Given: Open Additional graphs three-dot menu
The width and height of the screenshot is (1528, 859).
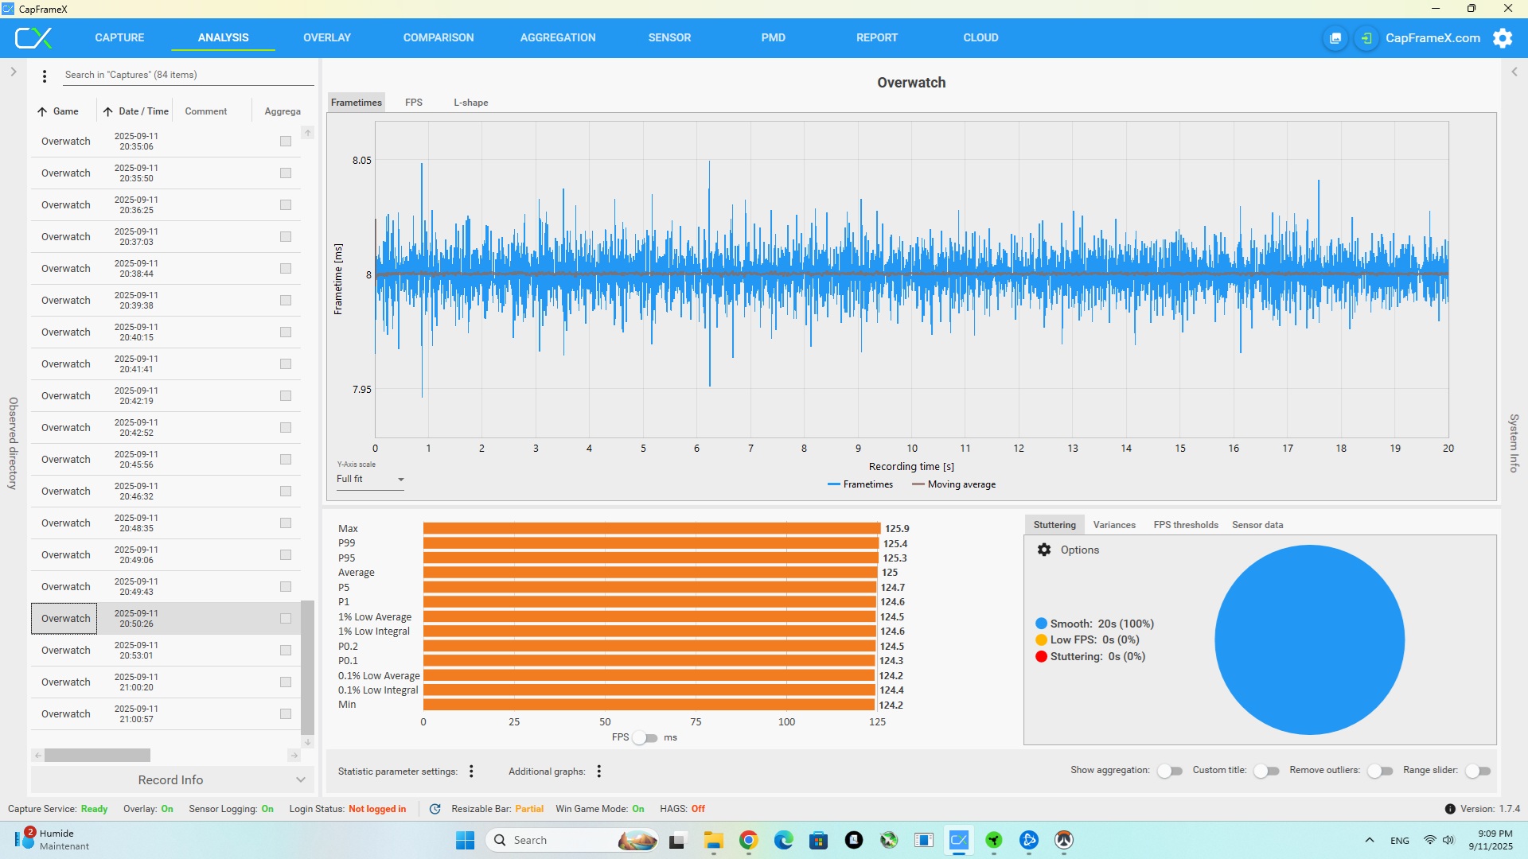Looking at the screenshot, I should [x=598, y=772].
